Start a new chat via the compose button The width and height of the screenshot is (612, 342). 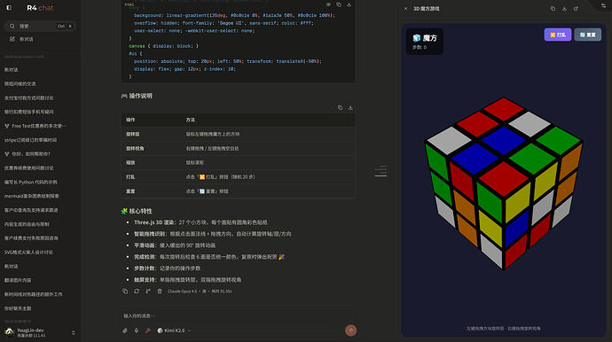tap(21, 39)
